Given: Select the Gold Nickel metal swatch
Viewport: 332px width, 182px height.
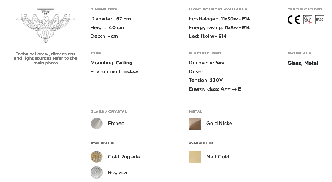Looking at the screenshot, I should [x=195, y=124].
